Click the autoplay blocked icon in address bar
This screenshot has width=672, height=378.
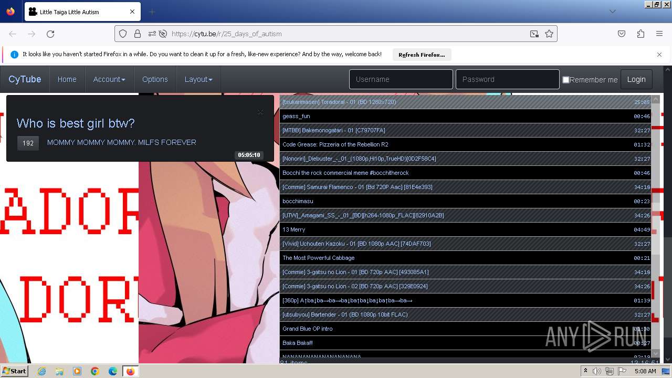point(163,34)
